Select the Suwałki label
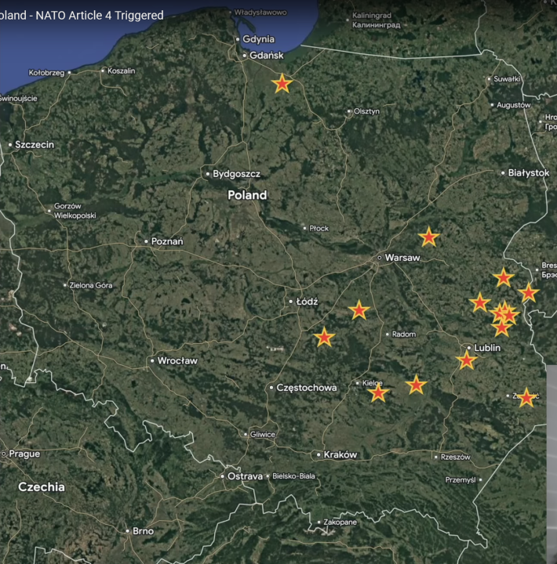 coord(507,79)
